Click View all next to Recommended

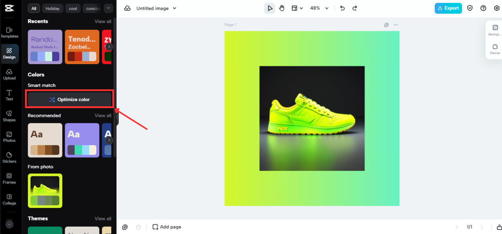103,116
